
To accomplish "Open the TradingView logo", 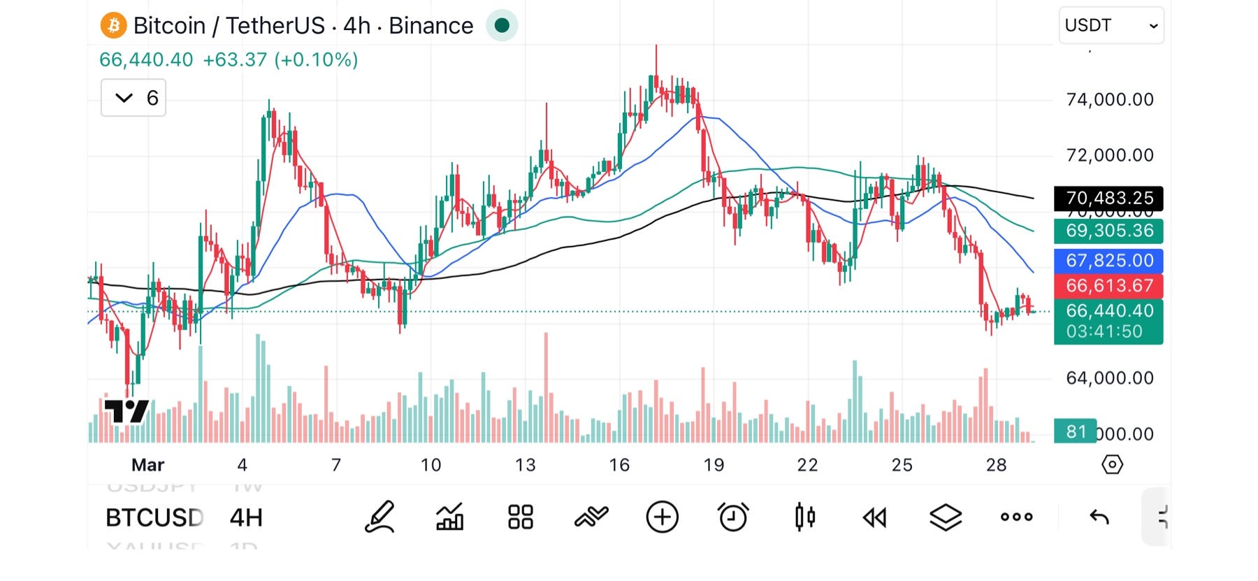I will 126,411.
